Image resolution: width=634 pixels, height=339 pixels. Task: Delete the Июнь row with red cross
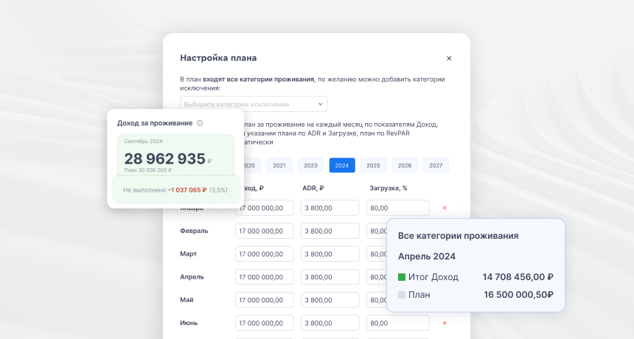[445, 323]
